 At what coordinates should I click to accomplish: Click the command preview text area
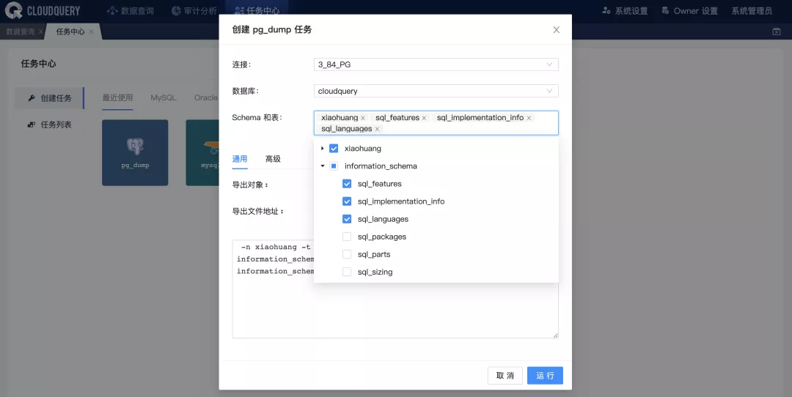pyautogui.click(x=395, y=289)
